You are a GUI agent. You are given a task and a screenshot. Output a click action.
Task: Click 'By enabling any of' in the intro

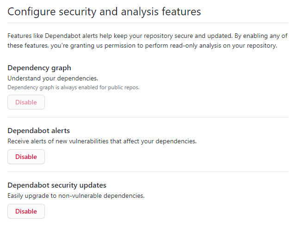[x=261, y=36]
